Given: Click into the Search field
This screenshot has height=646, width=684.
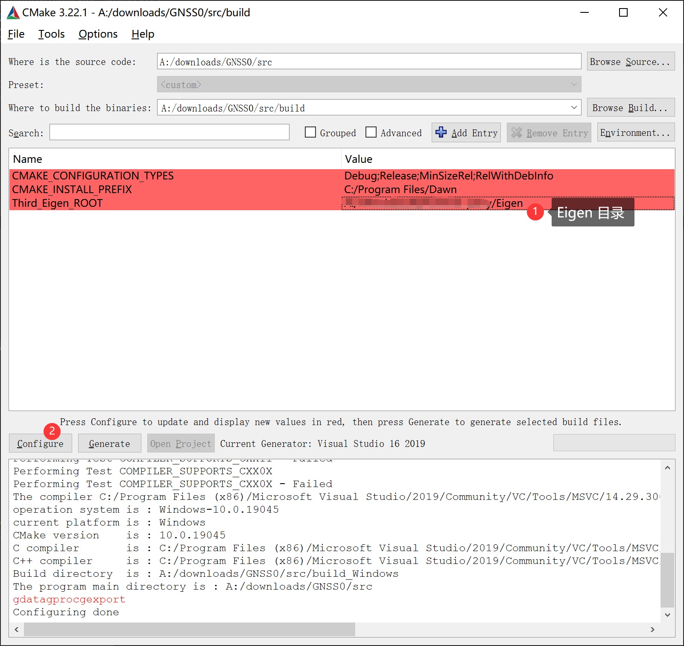Looking at the screenshot, I should pyautogui.click(x=170, y=132).
